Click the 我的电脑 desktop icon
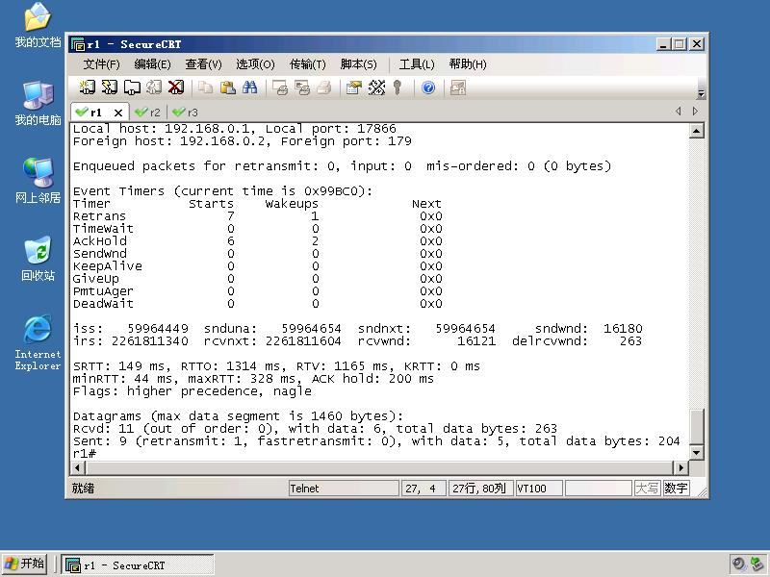 (x=38, y=104)
